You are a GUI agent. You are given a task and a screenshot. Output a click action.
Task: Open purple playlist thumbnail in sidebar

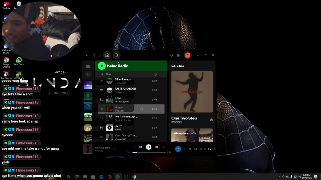(88, 85)
